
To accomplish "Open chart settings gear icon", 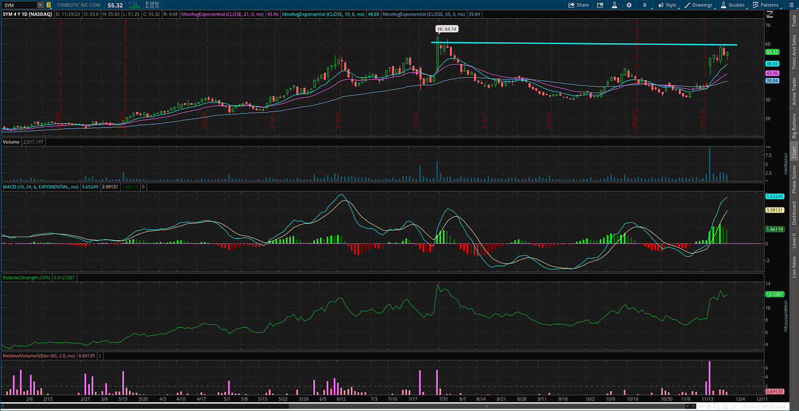I will point(629,5).
